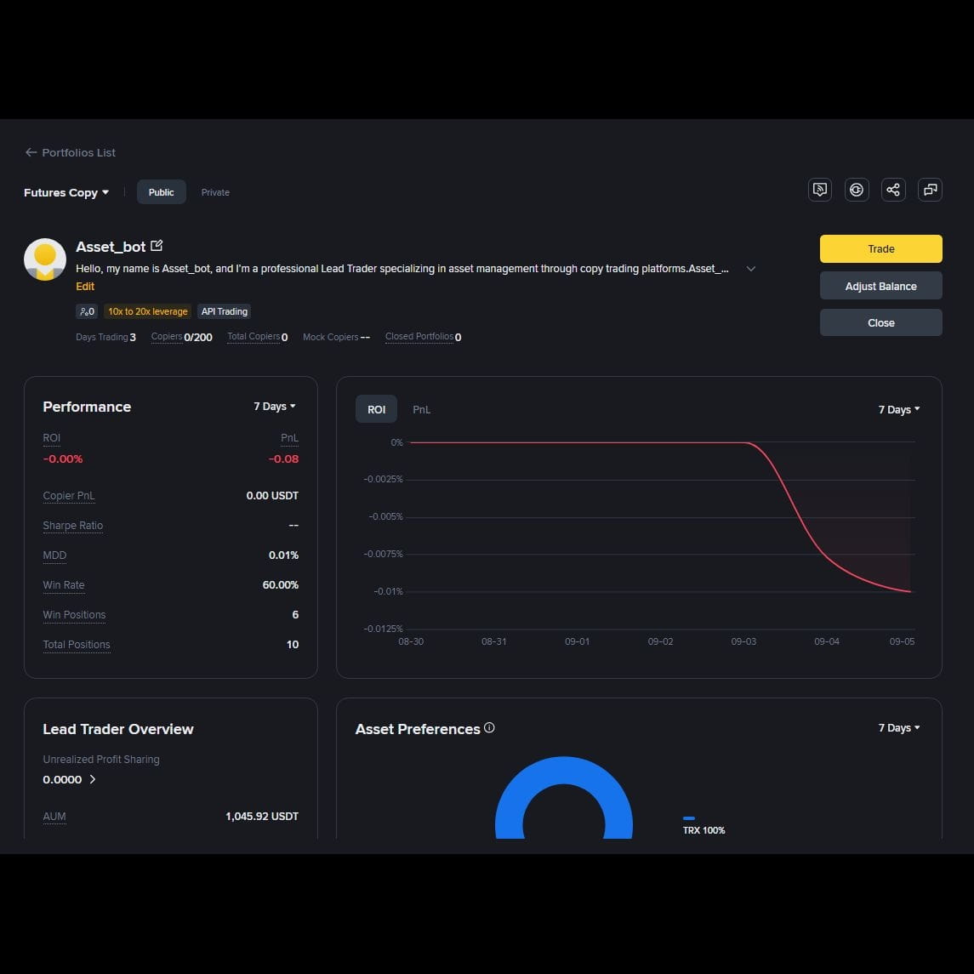Click the Edit link under description
The height and width of the screenshot is (974, 974).
tap(85, 287)
